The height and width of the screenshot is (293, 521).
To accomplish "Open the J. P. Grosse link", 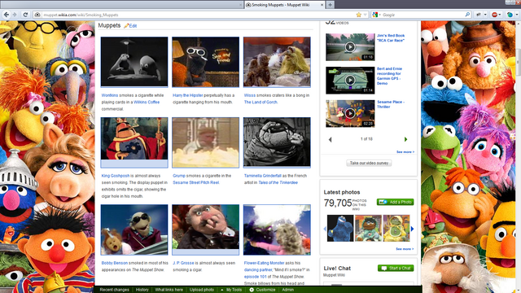I will (x=183, y=263).
